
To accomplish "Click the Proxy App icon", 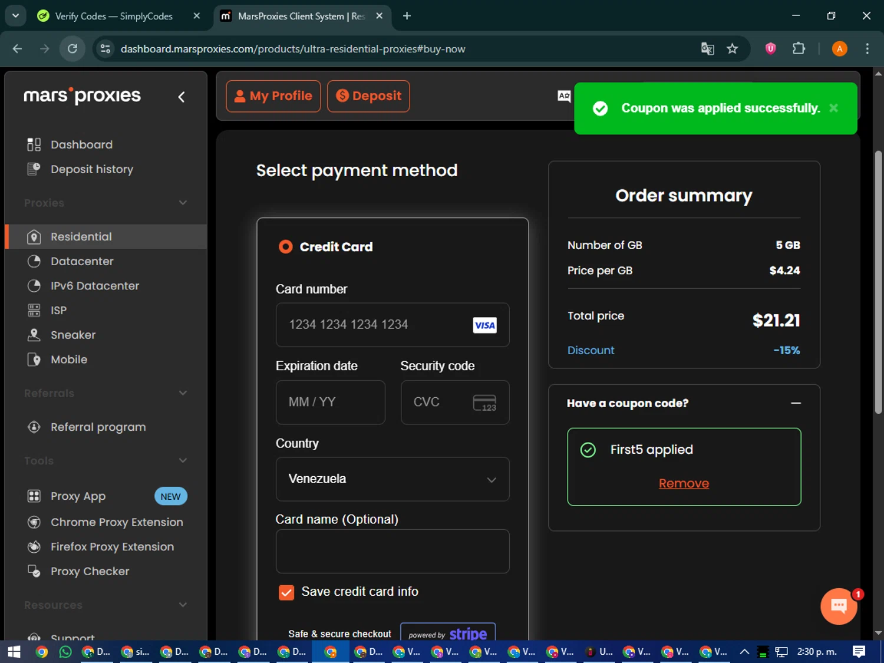I will [34, 496].
